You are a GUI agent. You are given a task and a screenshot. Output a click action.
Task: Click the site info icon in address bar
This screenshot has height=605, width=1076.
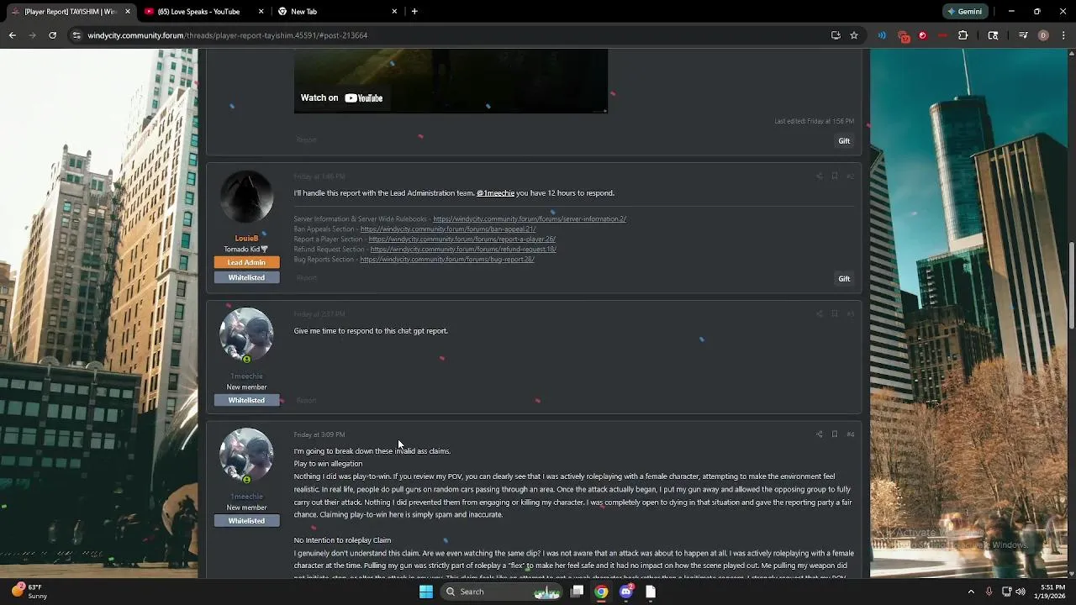point(76,35)
